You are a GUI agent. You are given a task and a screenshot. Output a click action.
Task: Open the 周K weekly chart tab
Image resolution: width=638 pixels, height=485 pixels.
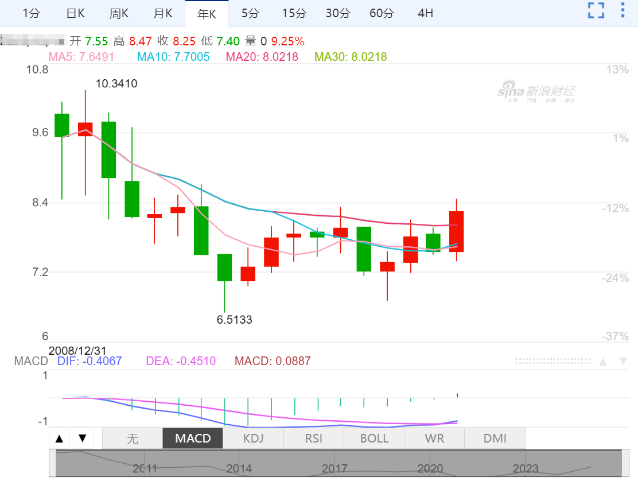tap(119, 14)
